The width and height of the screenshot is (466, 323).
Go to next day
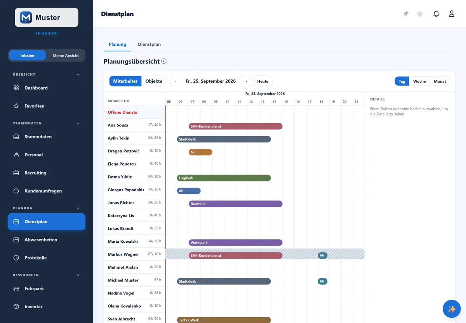(x=246, y=81)
